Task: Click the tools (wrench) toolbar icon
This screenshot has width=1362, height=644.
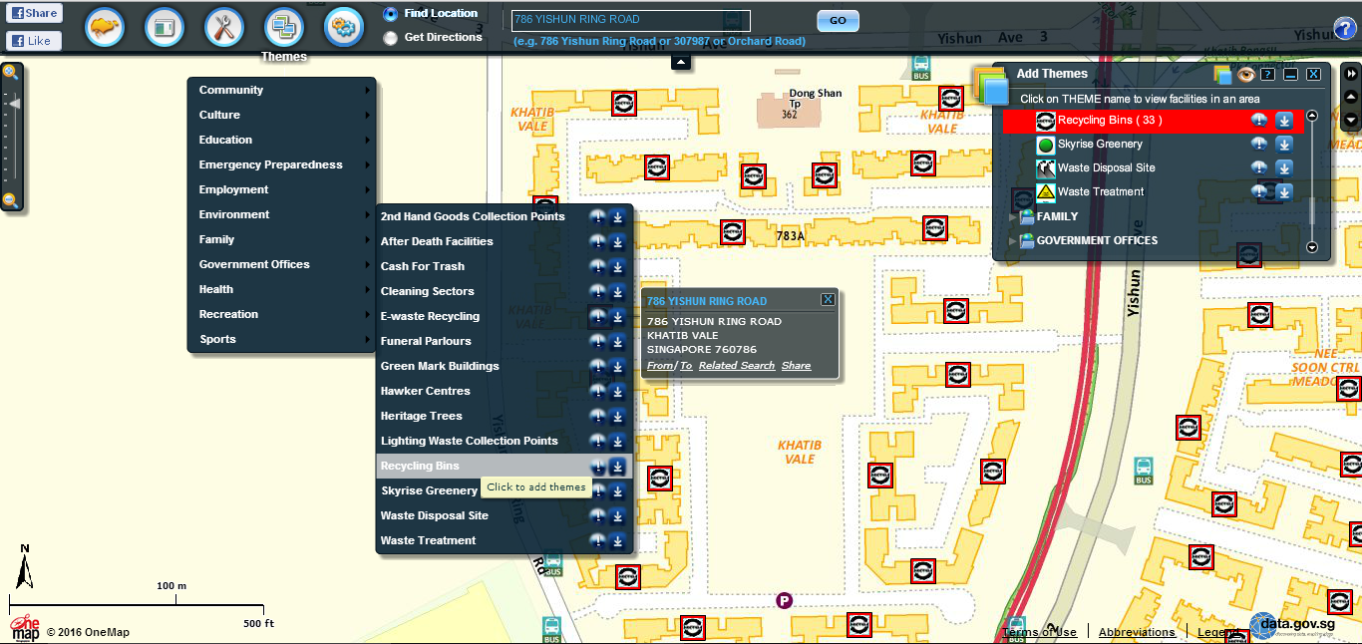Action: coord(224,28)
